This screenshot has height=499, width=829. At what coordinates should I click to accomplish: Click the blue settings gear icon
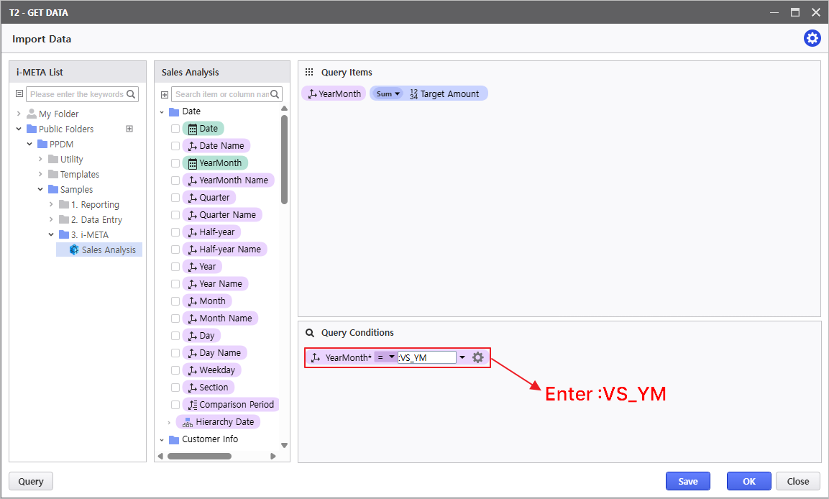812,39
